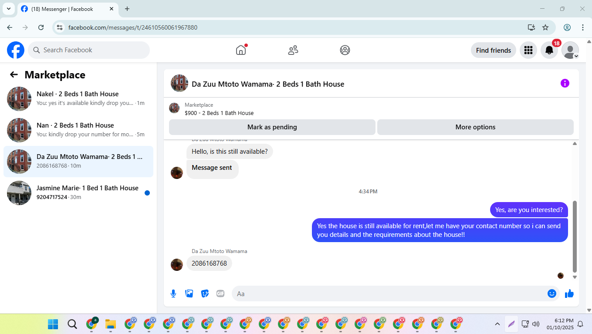The height and width of the screenshot is (334, 592).
Task: Click the Mark as pending button
Action: pos(272,127)
